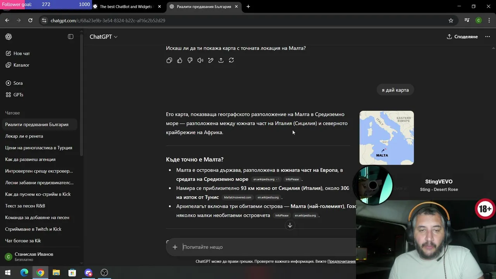Open Chrome media control icon in toolbar

467,21
